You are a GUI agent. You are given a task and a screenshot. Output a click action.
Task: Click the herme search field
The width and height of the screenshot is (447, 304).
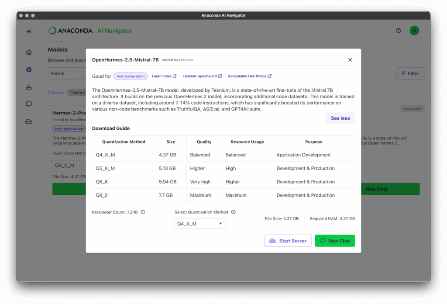tap(67, 73)
